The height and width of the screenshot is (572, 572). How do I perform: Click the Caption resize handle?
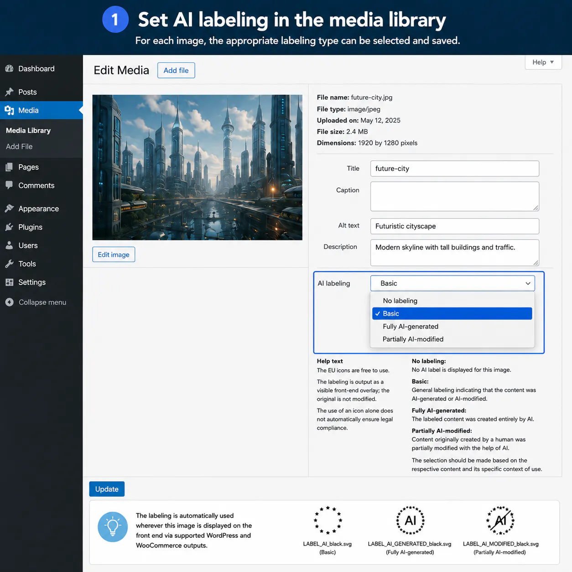click(536, 208)
